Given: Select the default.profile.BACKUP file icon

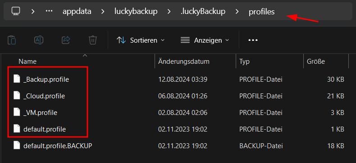Looking at the screenshot, I should [17, 145].
